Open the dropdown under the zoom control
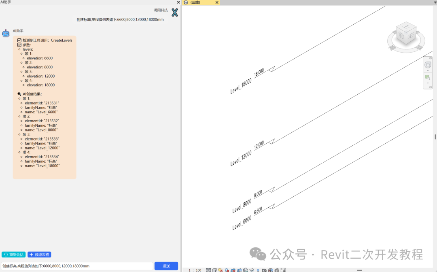Image resolution: width=437 pixels, height=272 pixels. pyautogui.click(x=428, y=83)
